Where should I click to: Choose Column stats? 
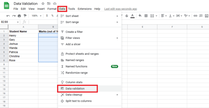[x=90, y=82]
